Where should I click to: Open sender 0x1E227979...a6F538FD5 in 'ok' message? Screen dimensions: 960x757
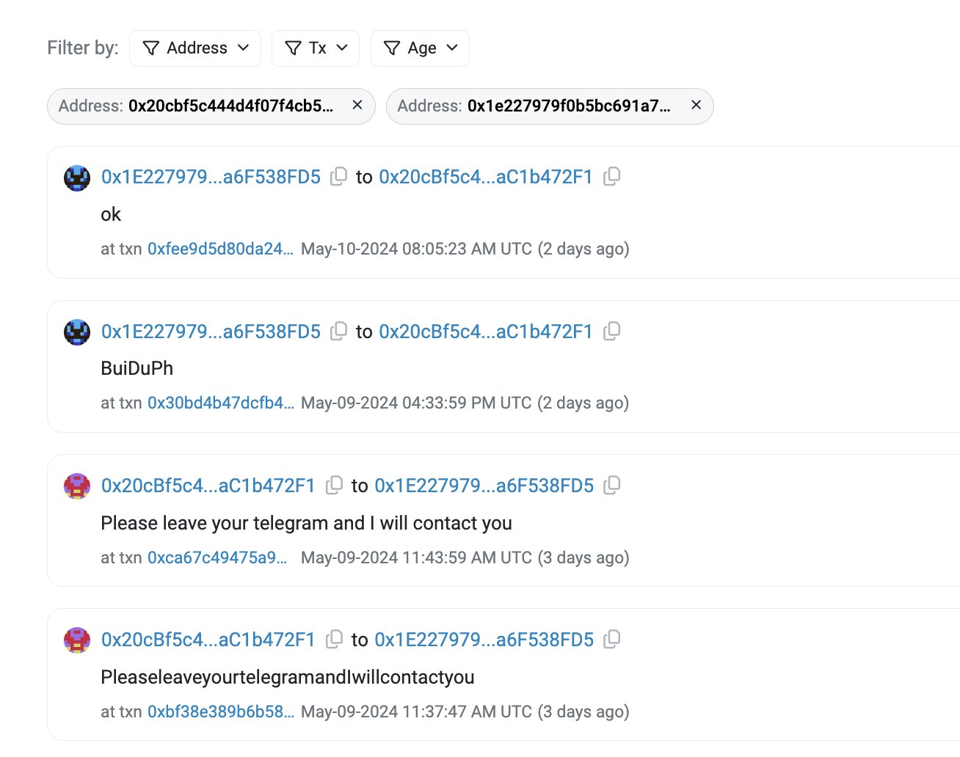point(211,177)
